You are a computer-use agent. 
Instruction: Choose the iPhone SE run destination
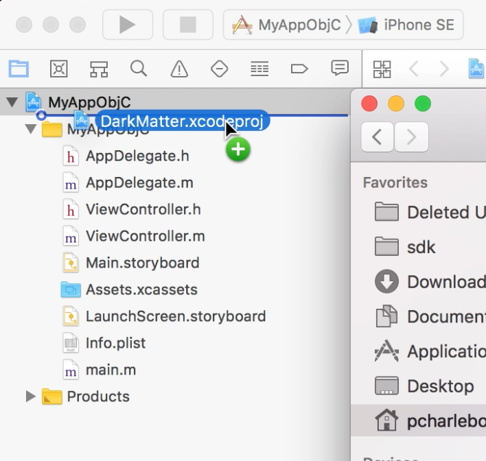408,25
